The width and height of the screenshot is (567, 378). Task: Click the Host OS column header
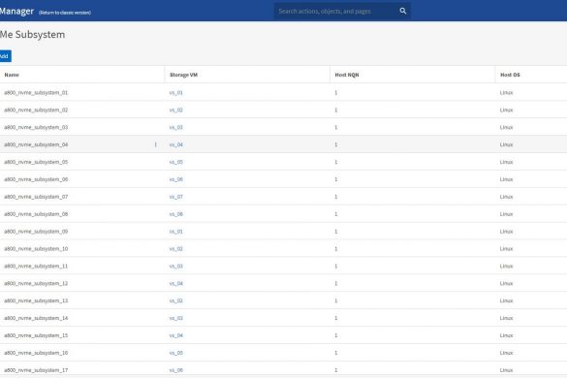point(510,75)
